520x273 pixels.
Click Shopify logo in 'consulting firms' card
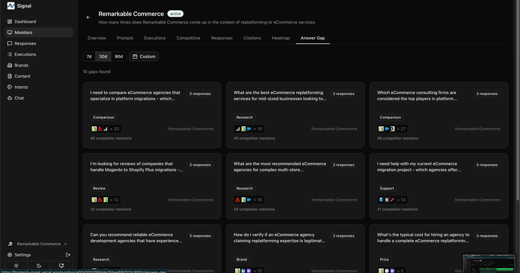pos(381,129)
